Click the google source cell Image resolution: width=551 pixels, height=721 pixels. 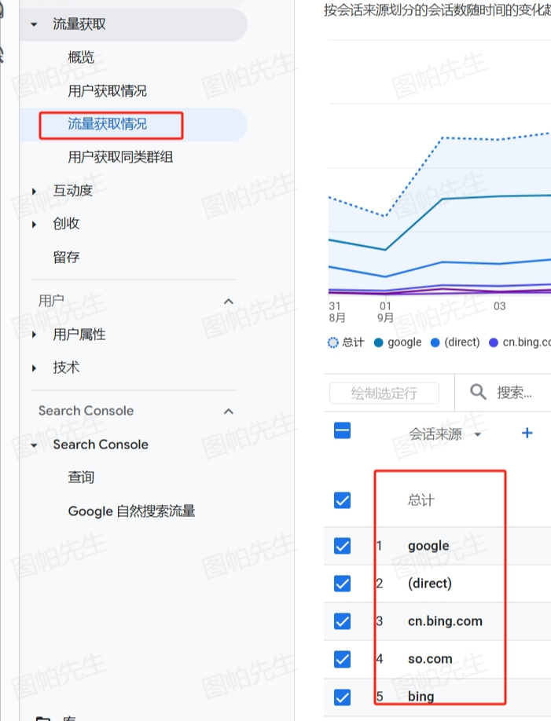pyautogui.click(x=428, y=546)
